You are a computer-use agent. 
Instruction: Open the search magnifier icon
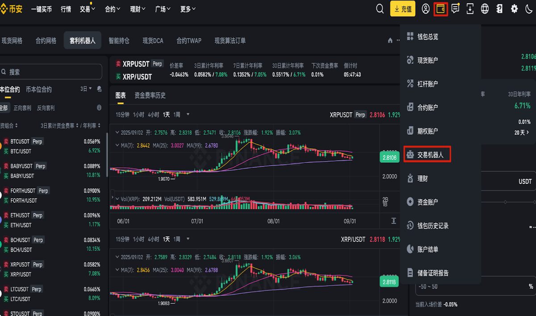click(380, 8)
